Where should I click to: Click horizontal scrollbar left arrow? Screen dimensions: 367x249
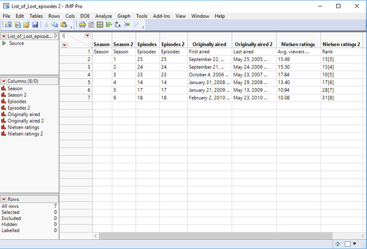pos(96,235)
